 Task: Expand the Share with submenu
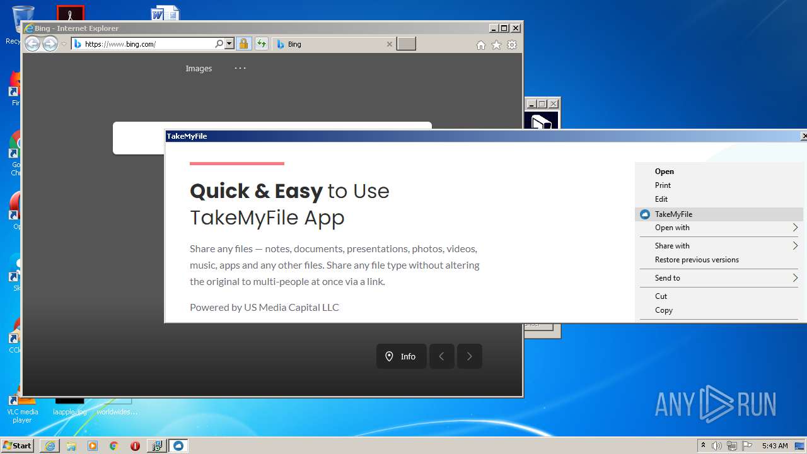click(x=719, y=246)
